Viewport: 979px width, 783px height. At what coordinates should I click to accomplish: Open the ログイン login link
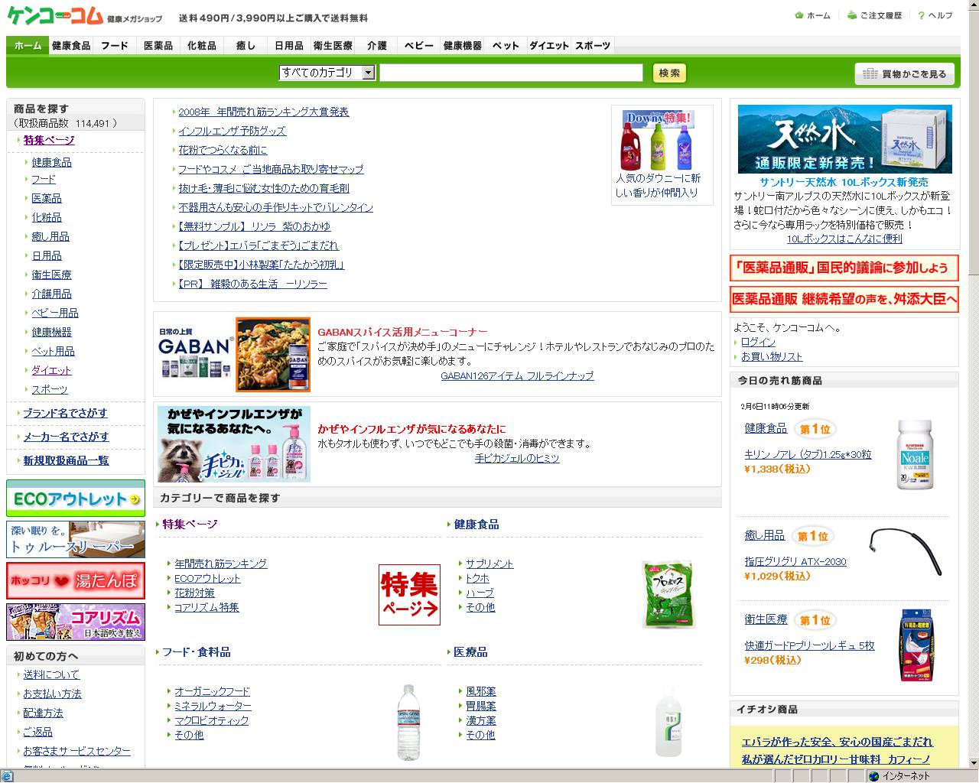[x=758, y=342]
